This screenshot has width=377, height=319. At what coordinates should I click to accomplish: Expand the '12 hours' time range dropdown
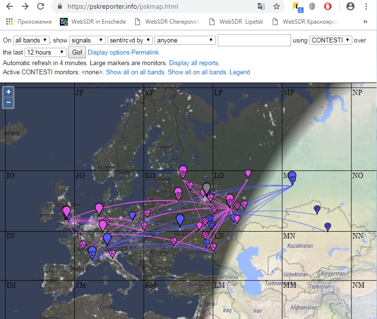(45, 52)
